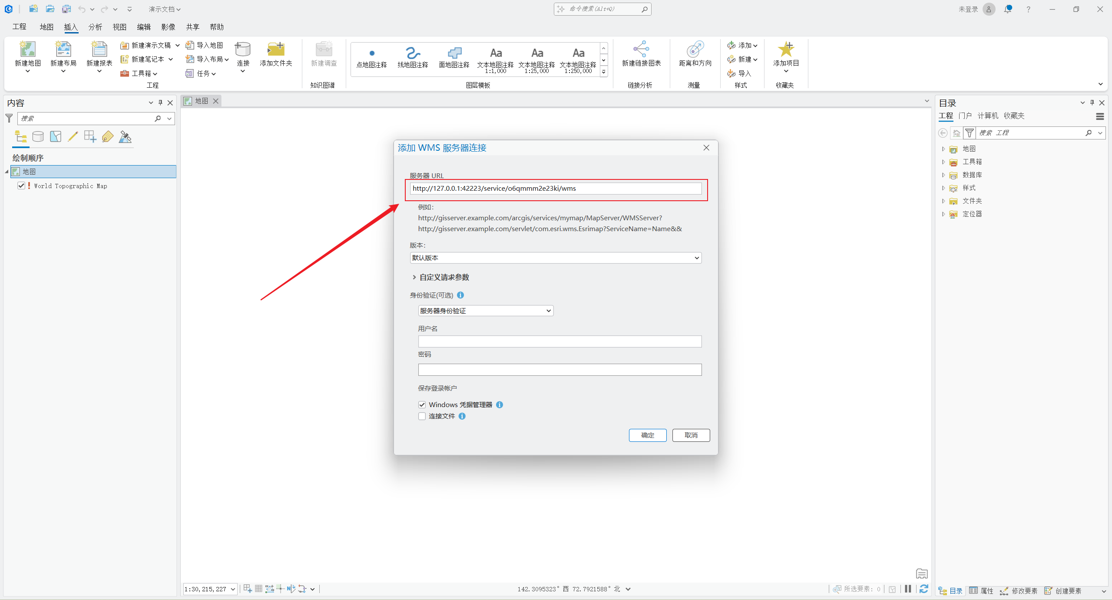Open the server authentication (服务器身份验证) dropdown
The image size is (1112, 600).
tap(485, 311)
